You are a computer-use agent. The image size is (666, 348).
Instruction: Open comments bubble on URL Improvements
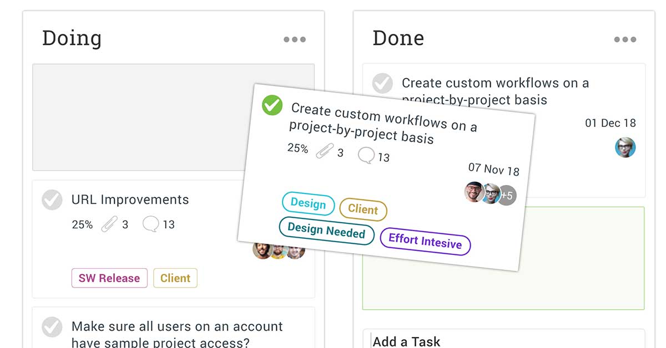coord(151,224)
